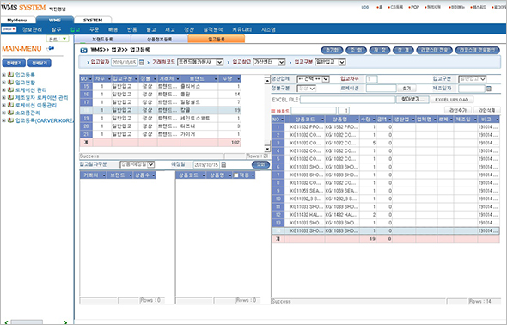Click the 찾아보기 browse button

pyautogui.click(x=412, y=100)
